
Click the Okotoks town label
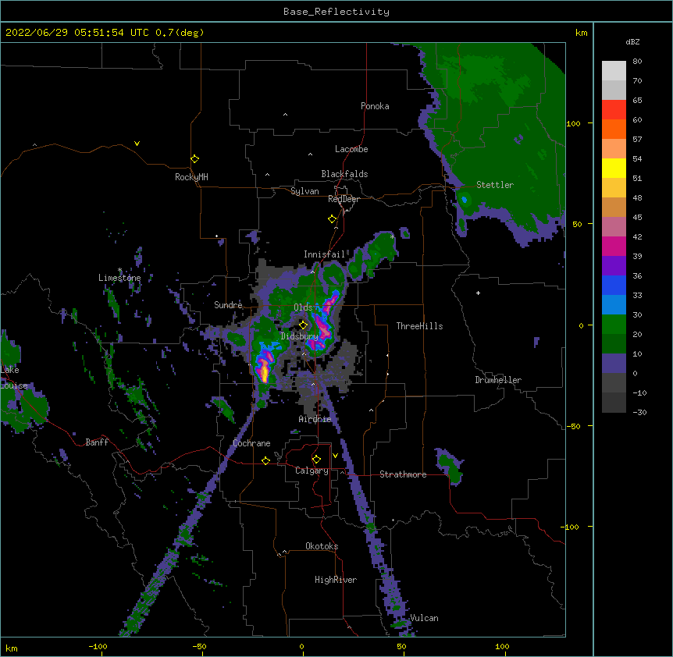tap(322, 546)
